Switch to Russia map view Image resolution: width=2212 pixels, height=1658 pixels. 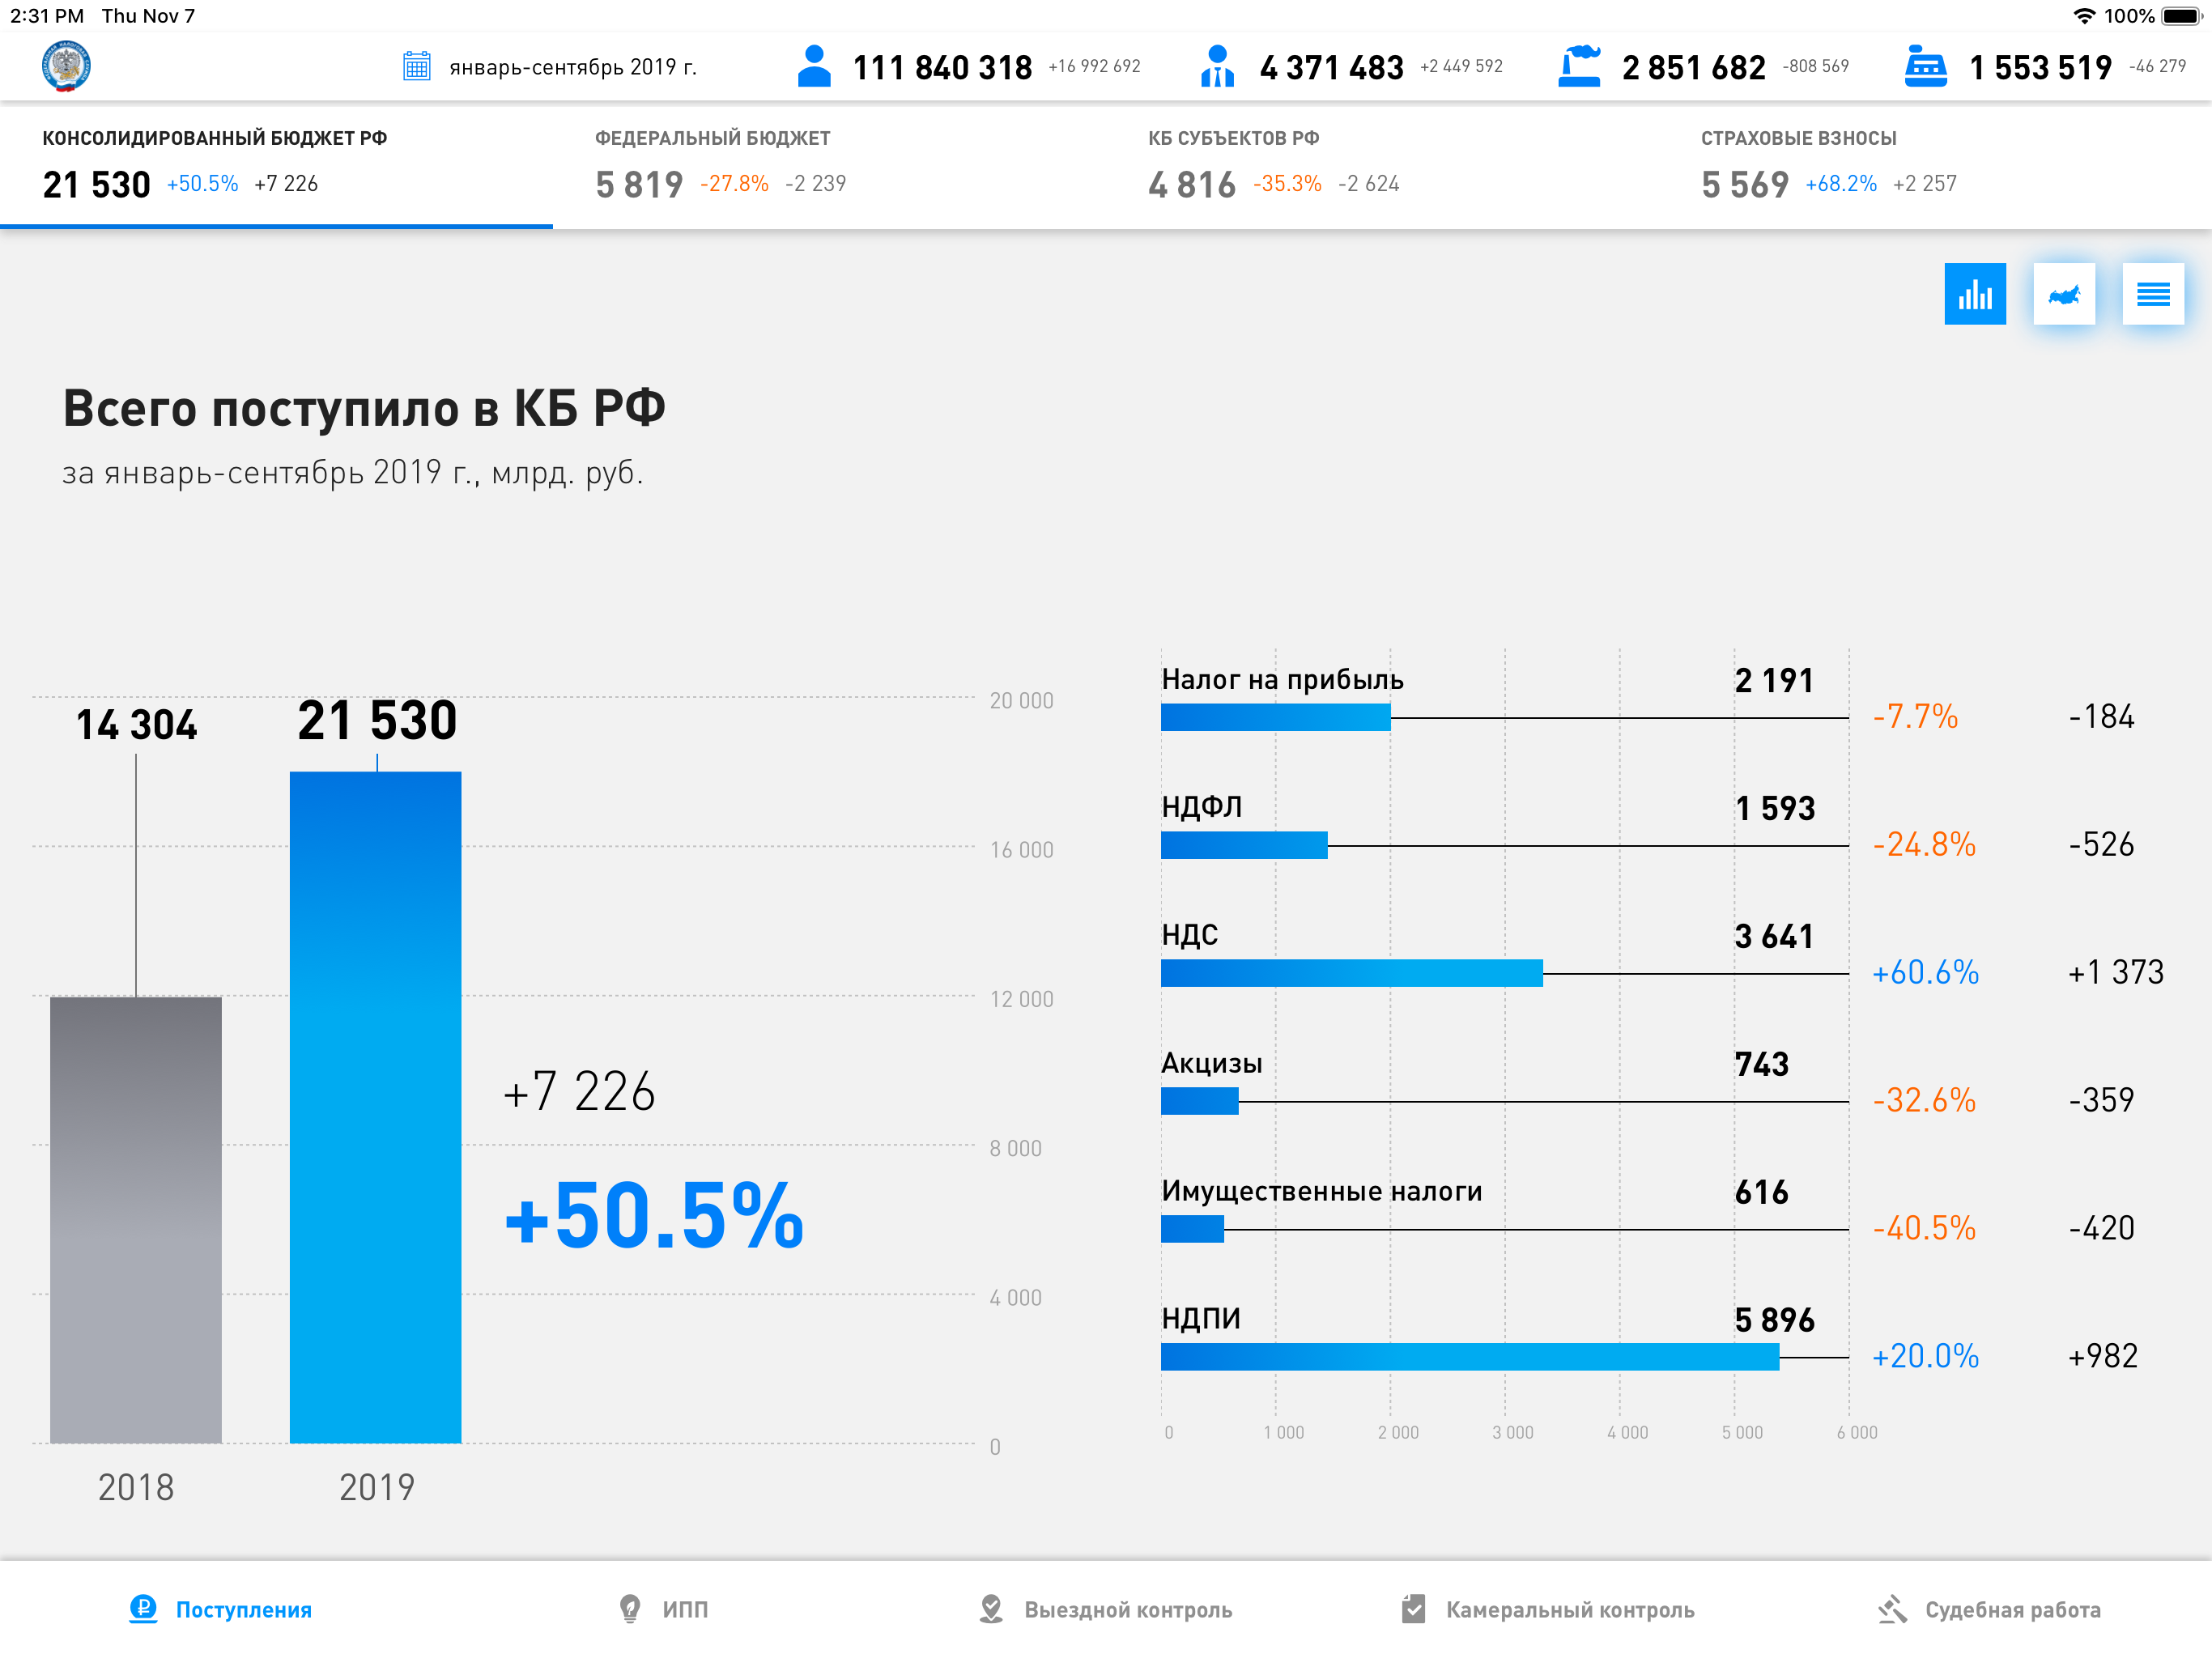pyautogui.click(x=2063, y=294)
